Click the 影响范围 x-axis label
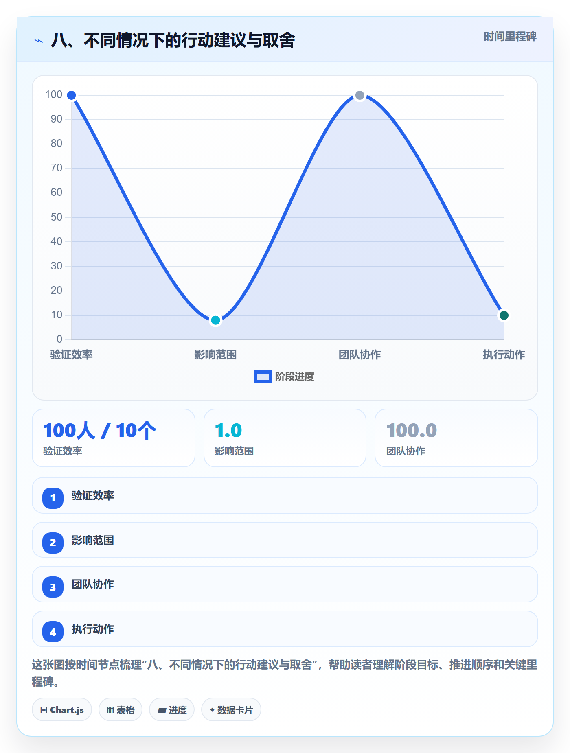The image size is (570, 753). [x=215, y=355]
